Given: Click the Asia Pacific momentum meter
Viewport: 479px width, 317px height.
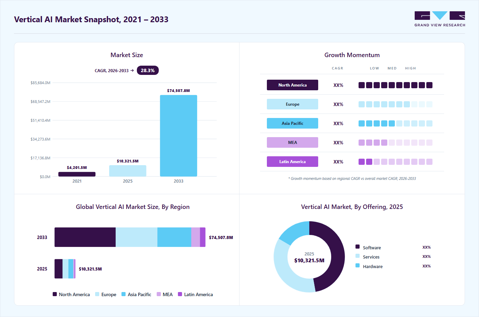Looking at the screenshot, I should coord(396,123).
